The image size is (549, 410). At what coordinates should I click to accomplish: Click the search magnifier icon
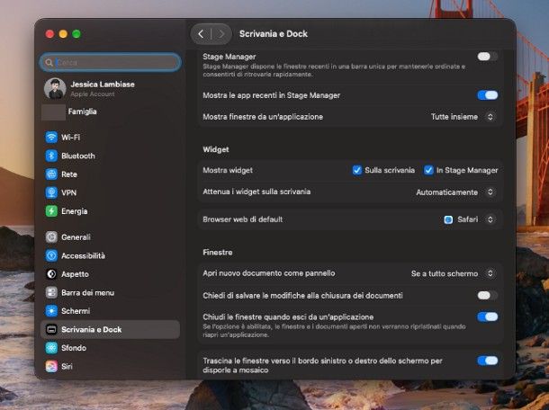click(49, 63)
